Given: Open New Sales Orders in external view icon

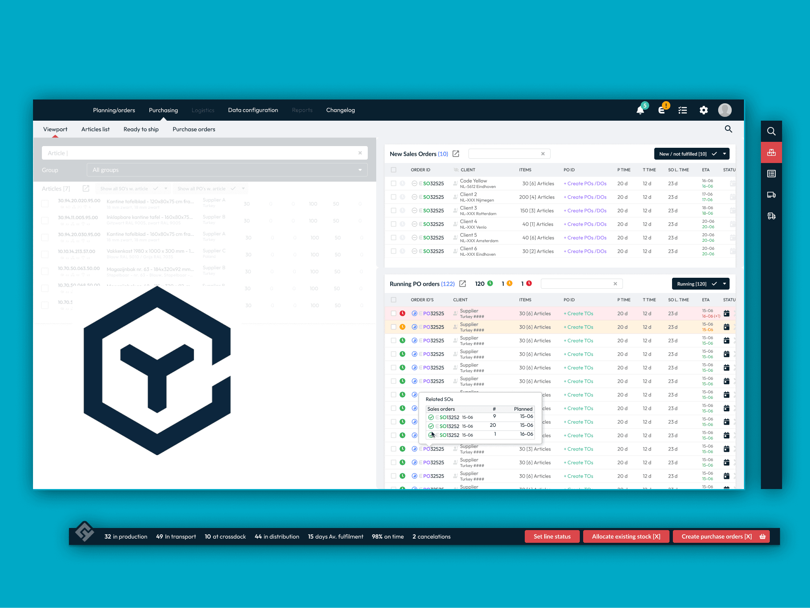Looking at the screenshot, I should click(x=456, y=154).
